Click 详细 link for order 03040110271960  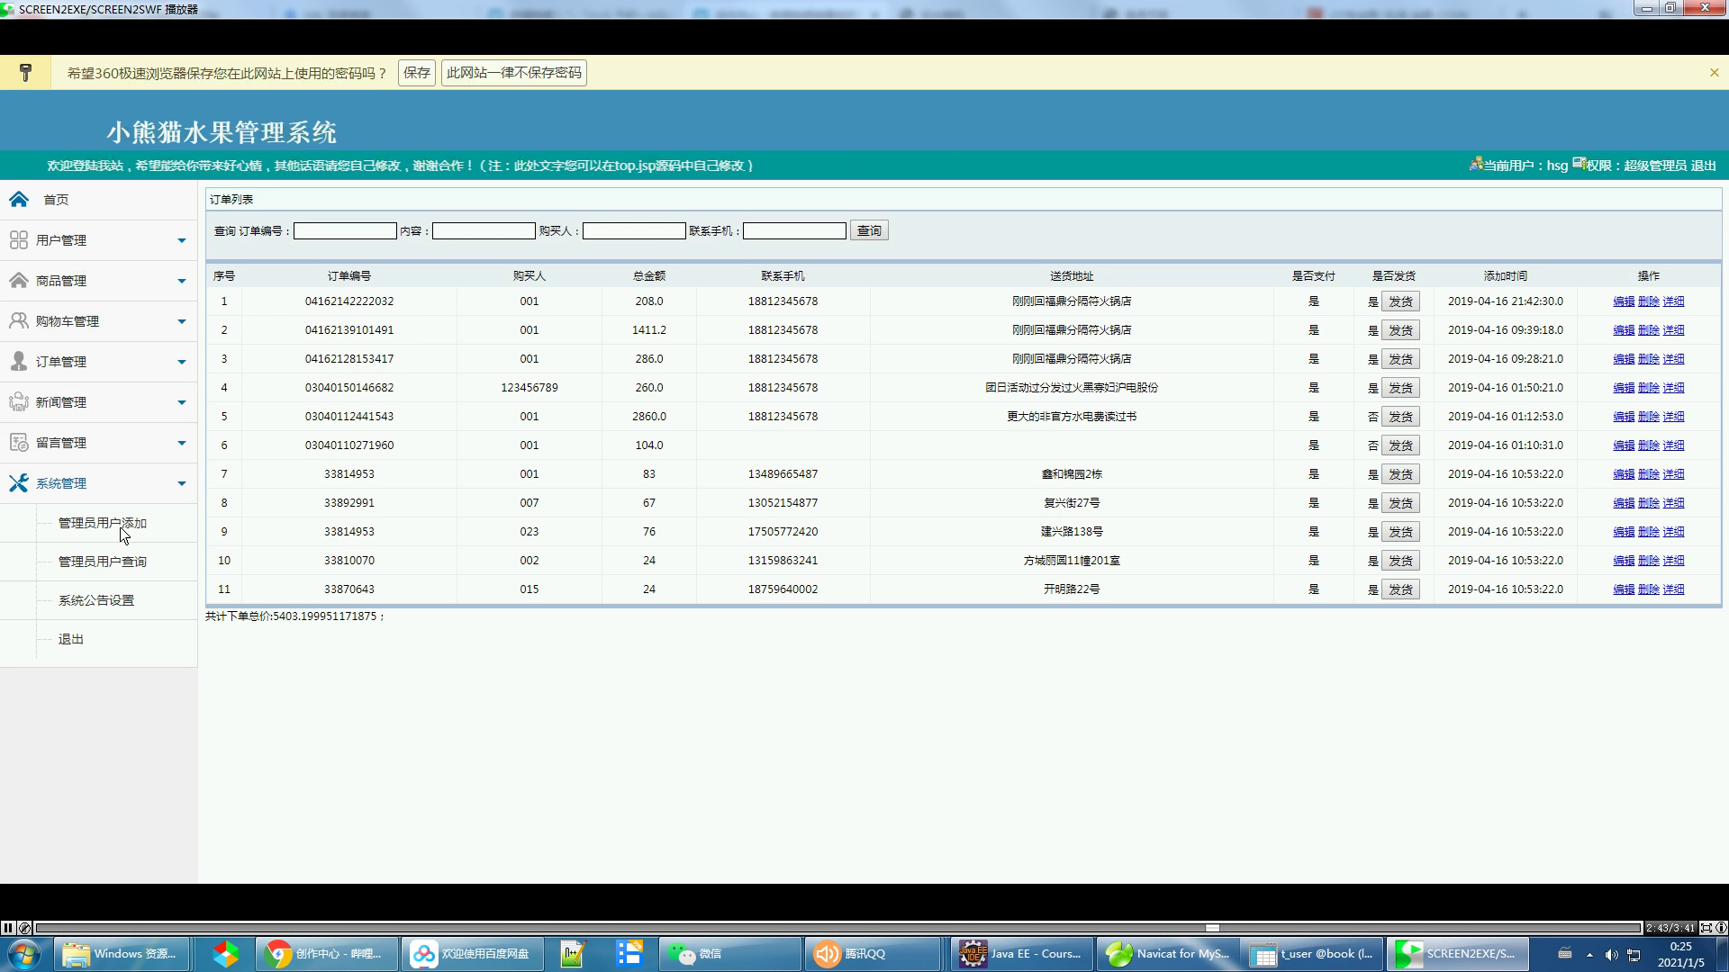tap(1674, 445)
